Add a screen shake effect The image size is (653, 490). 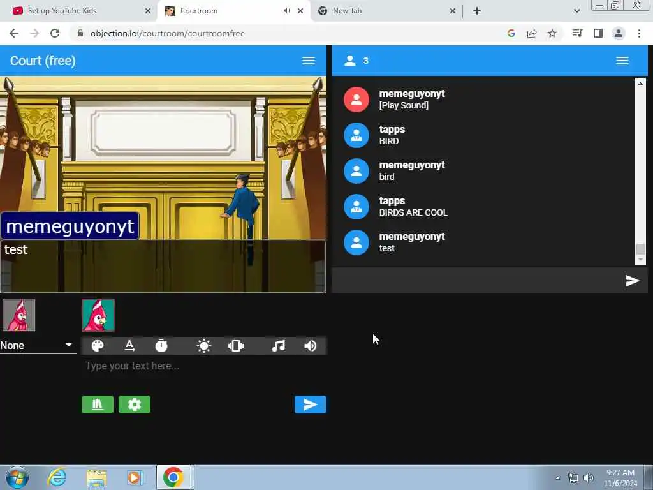pos(236,346)
